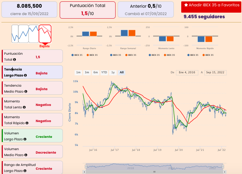
Task: Select the Momento Total Rápido card
Action: coord(32,120)
